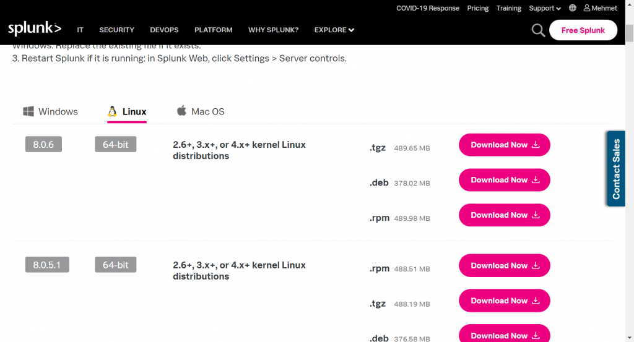
Task: Open the Contact Sales side tab
Action: click(616, 169)
